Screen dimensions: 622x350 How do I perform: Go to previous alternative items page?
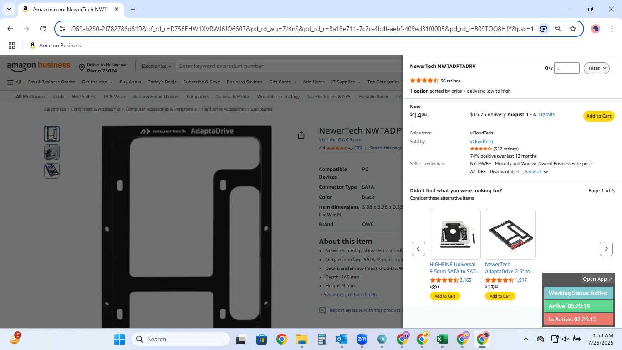[x=418, y=249]
